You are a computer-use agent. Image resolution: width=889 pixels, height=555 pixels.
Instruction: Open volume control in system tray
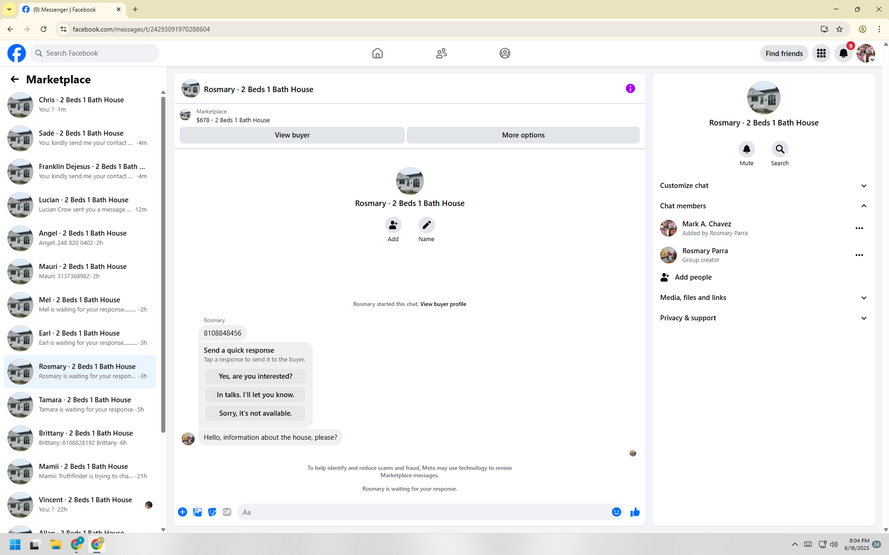834,544
